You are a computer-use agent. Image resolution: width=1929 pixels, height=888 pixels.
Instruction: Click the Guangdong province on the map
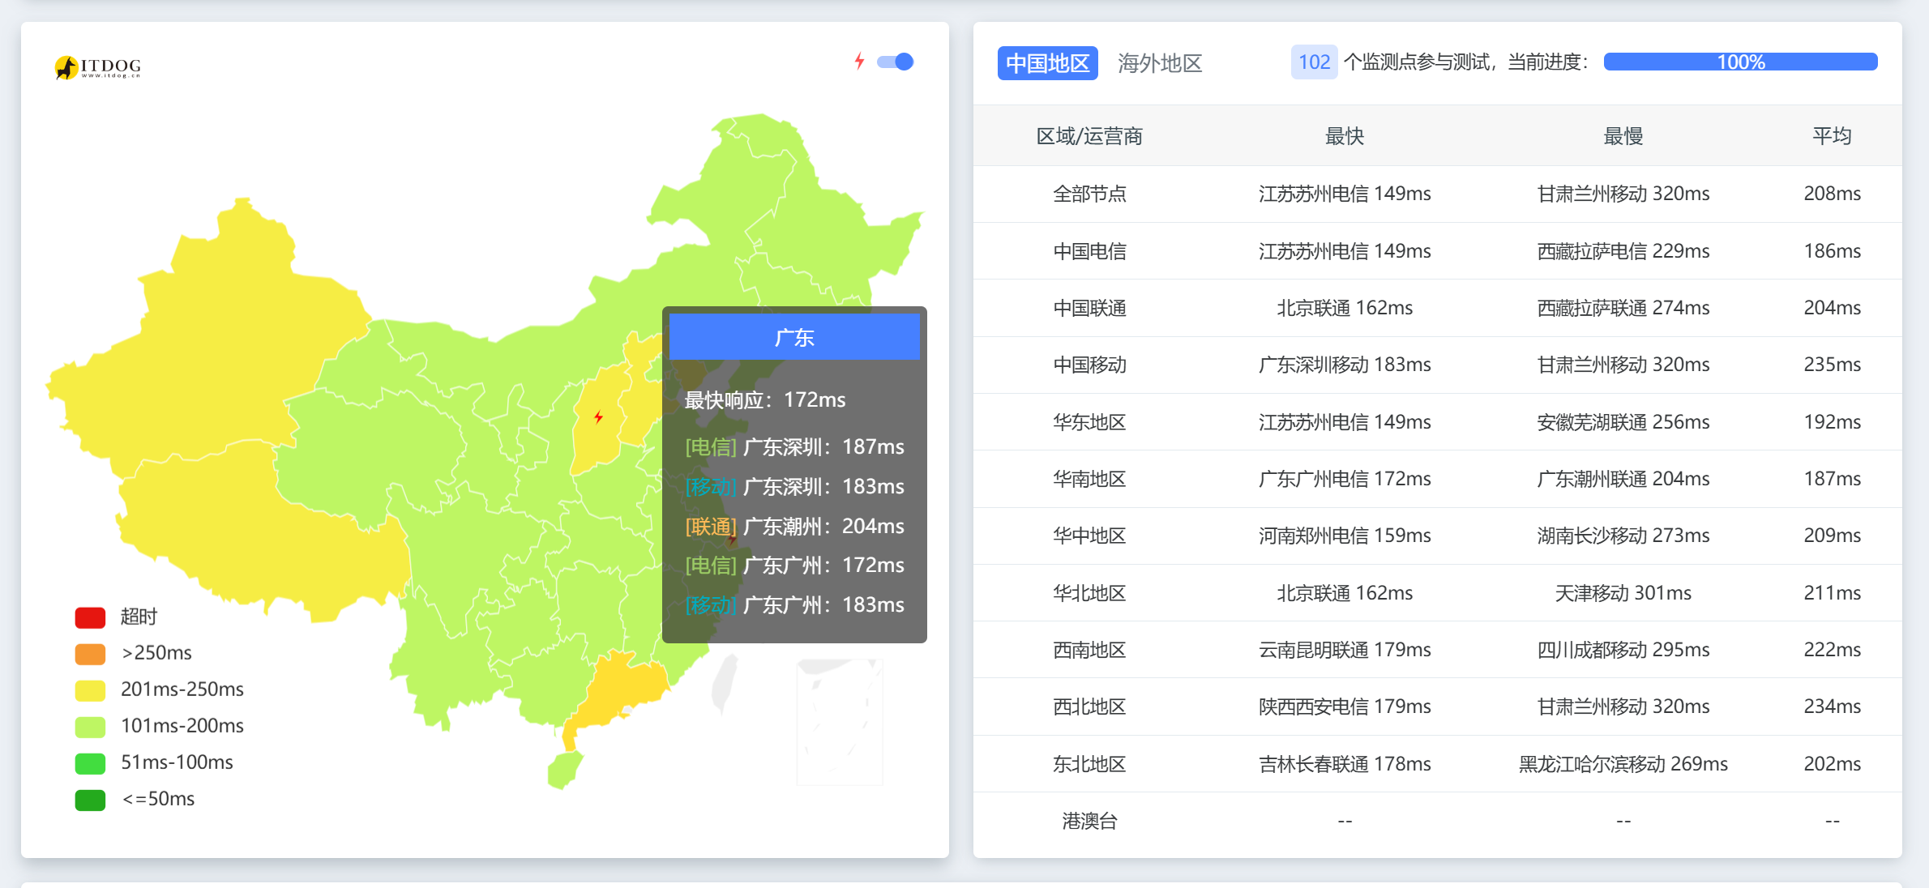pos(620,689)
